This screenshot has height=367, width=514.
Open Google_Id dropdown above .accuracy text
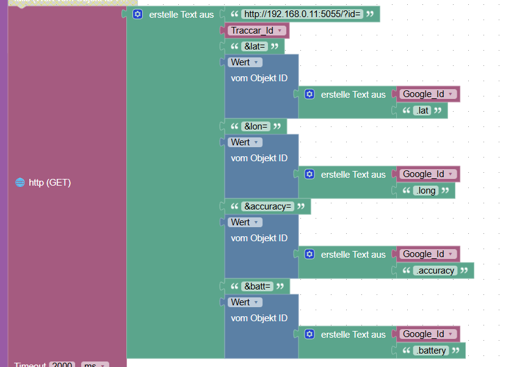[428, 254]
